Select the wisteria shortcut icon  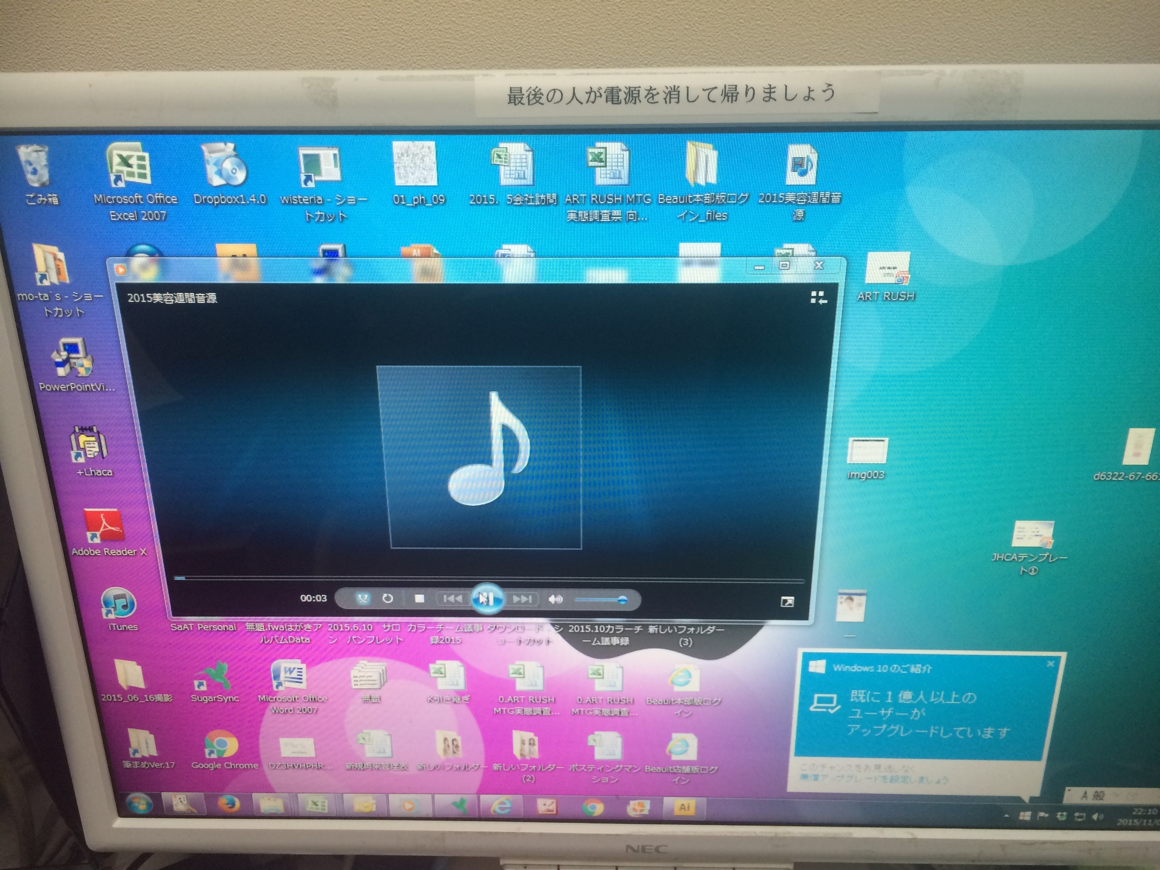click(323, 184)
